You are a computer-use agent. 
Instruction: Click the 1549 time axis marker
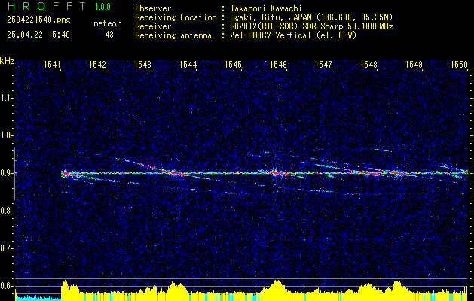pos(414,64)
